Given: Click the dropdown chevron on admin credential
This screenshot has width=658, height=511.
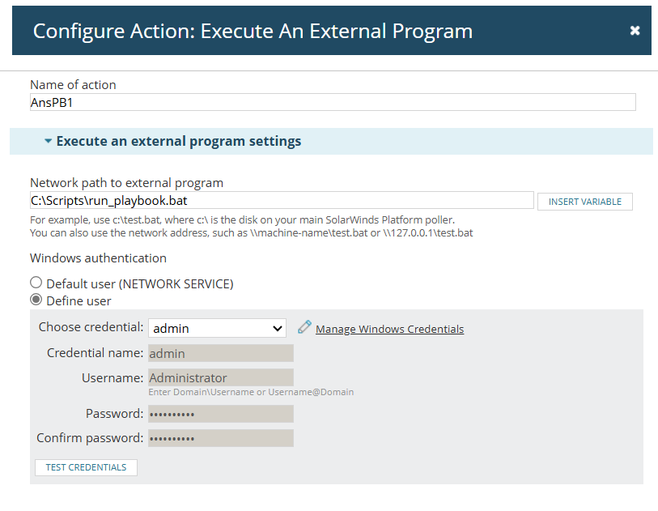Looking at the screenshot, I should [277, 328].
